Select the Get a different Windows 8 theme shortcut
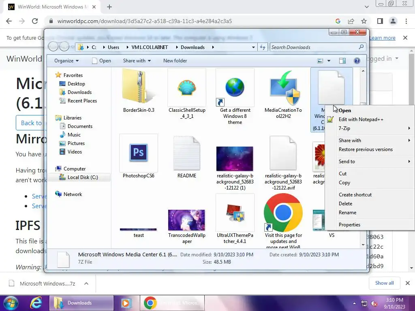415x311 pixels. [235, 87]
